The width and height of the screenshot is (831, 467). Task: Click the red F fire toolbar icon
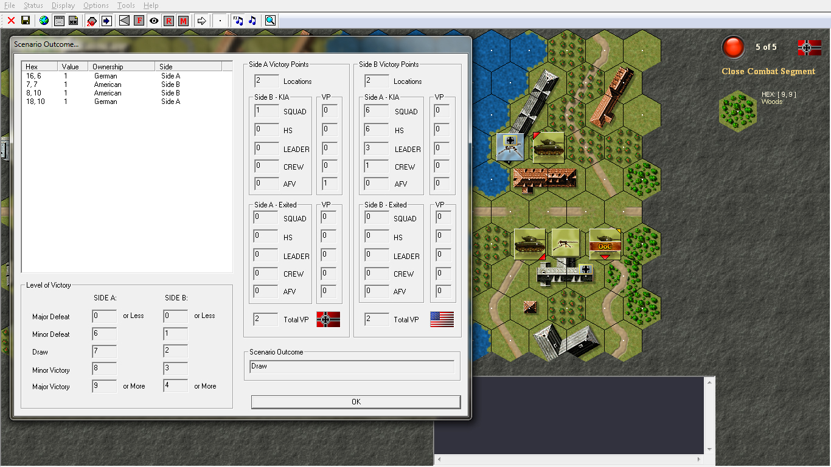click(139, 20)
